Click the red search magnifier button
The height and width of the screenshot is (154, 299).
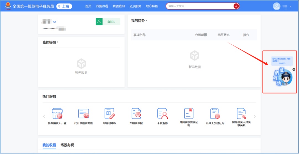[x=236, y=6]
